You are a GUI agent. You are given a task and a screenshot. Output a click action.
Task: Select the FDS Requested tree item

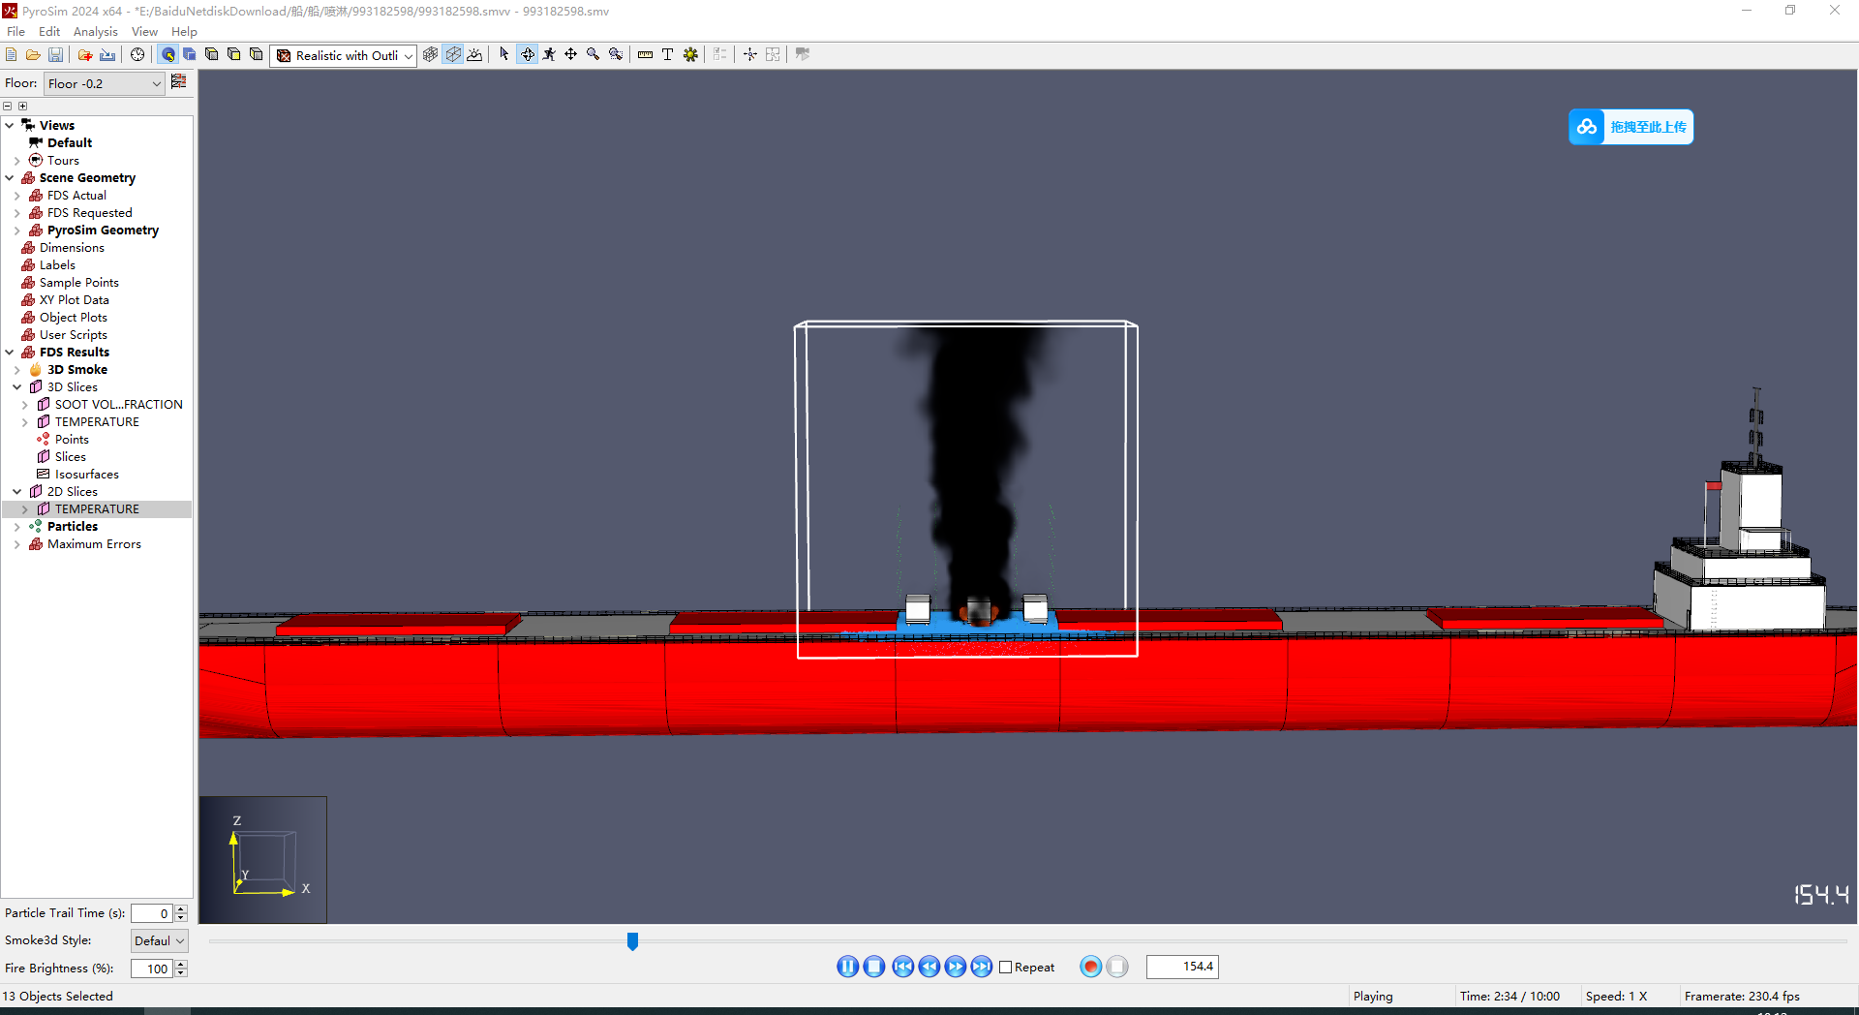click(x=89, y=213)
